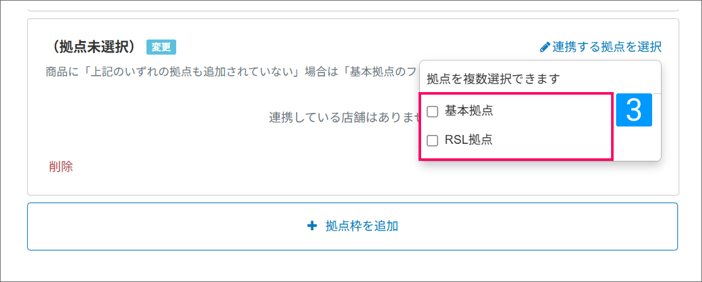Add a new slot with 拠点枠を追加
Viewport: 702px width, 282px height.
361,226
